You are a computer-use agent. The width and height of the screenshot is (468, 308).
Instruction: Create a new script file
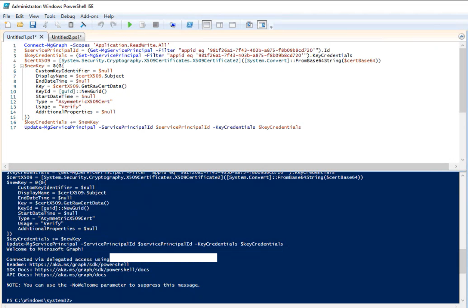(7, 25)
